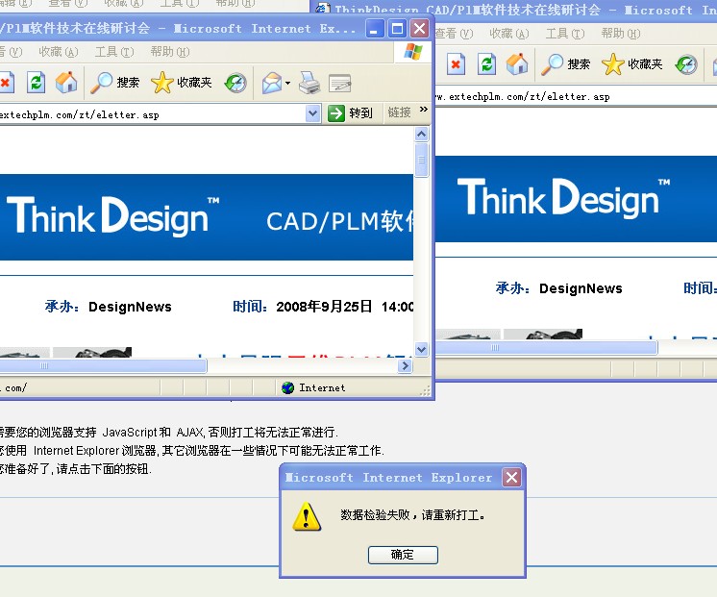Open 工具(T) menu in front IE window
The image size is (717, 597).
tap(114, 52)
